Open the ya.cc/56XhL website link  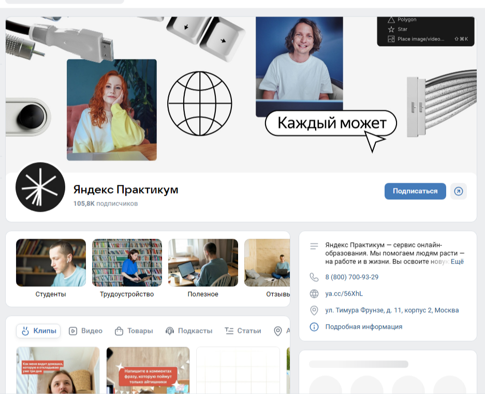click(344, 294)
